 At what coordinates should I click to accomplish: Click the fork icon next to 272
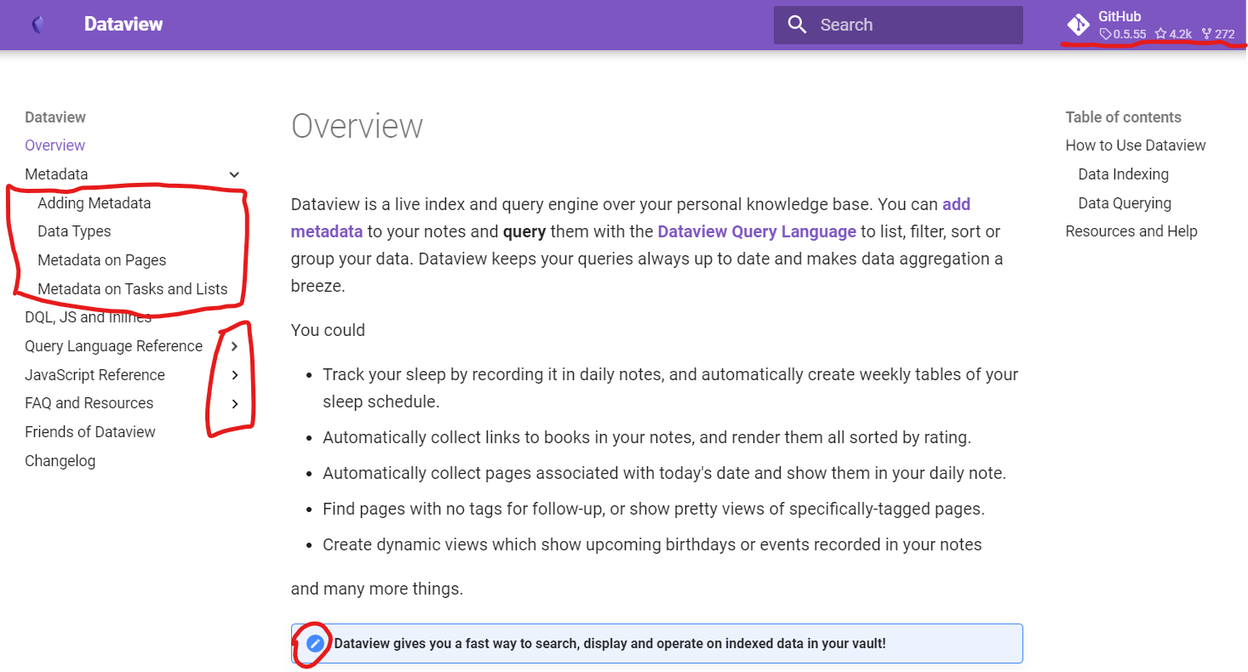pos(1205,34)
